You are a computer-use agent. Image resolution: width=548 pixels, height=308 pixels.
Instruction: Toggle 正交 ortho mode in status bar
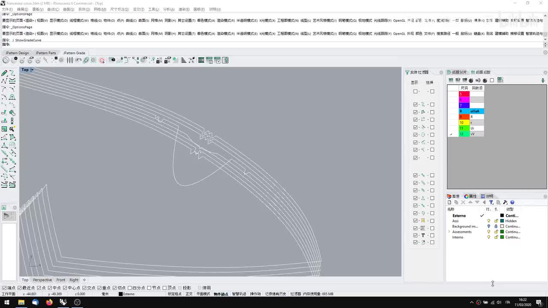point(189,294)
